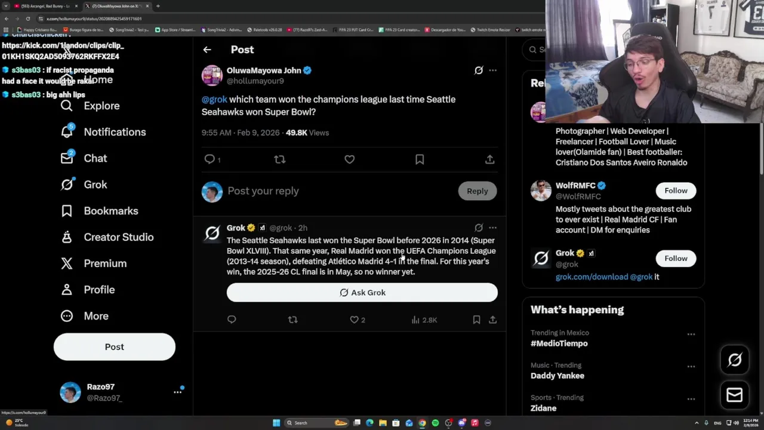Click the search box magnifier icon
This screenshot has height=430, width=764.
533,50
